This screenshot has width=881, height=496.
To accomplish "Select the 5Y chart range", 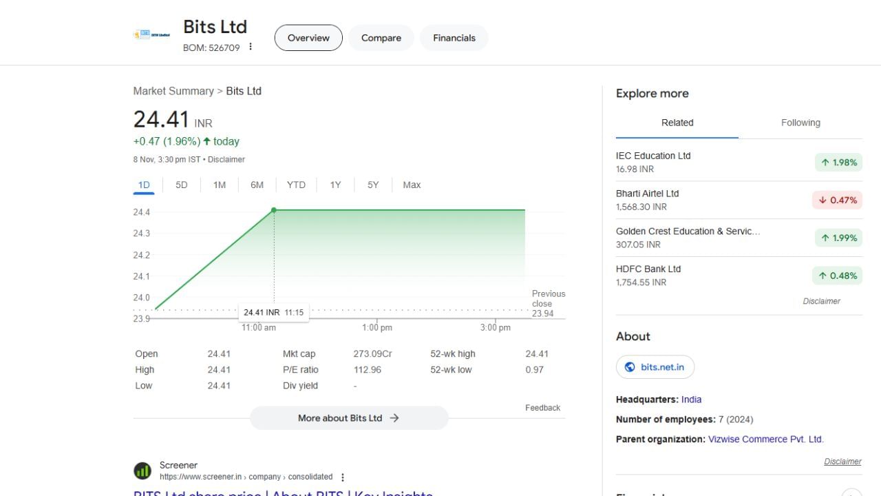I will 373,185.
